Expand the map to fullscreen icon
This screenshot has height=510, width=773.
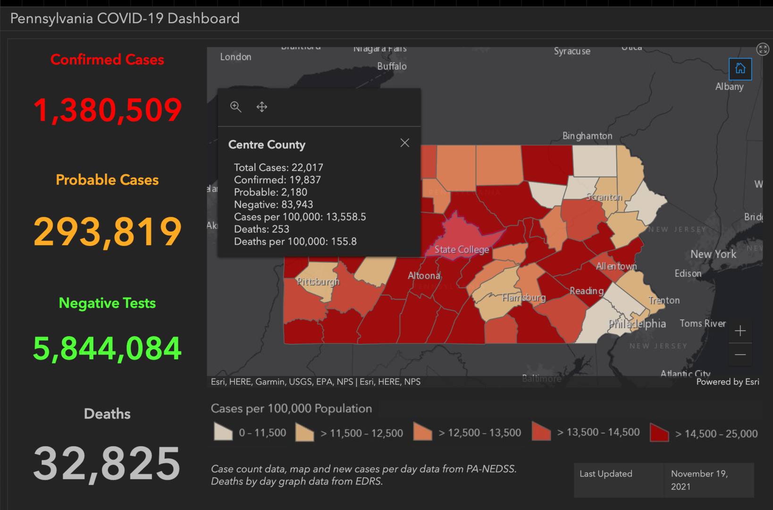point(763,49)
